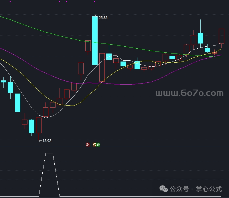This screenshot has width=229, height=198.
Task: Click the WeChat logo in the watermark
Action: tap(164, 189)
